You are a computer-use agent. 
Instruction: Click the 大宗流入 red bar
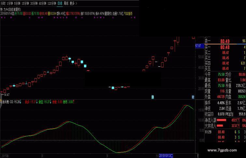[220, 126]
